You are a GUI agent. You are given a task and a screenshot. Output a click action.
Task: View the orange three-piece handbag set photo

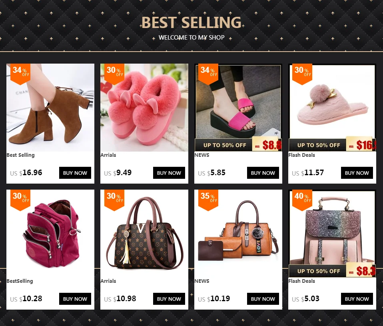click(238, 234)
